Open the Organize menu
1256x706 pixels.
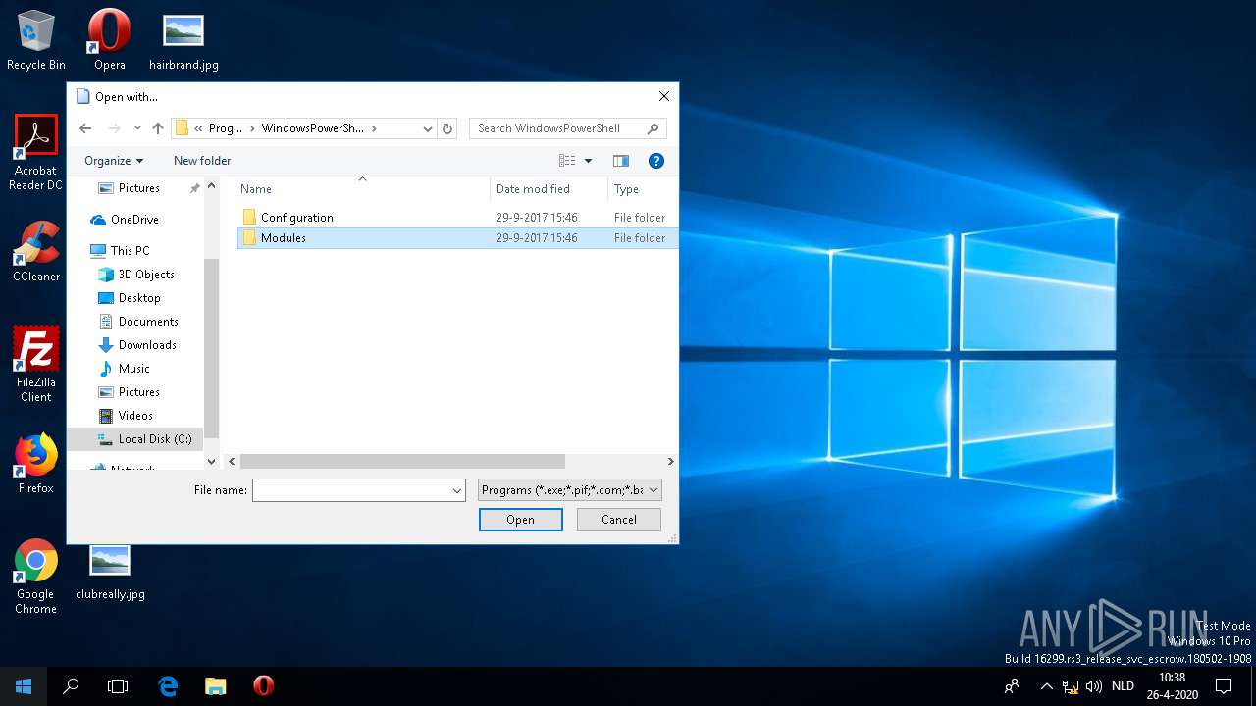point(114,161)
